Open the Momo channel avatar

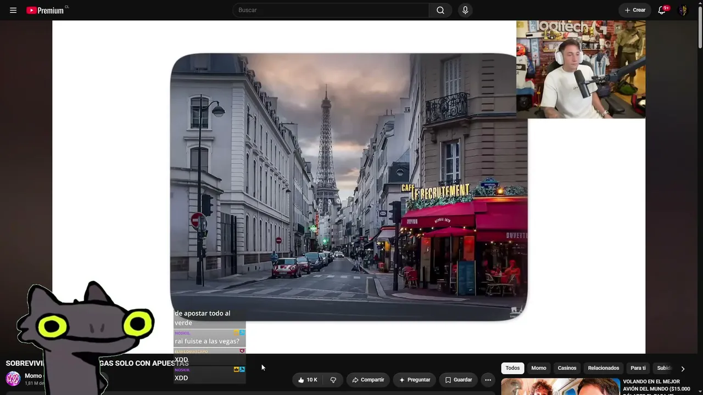coord(13,379)
